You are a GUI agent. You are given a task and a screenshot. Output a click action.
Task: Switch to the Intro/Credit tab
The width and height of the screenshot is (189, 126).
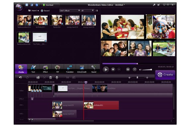click(82, 69)
